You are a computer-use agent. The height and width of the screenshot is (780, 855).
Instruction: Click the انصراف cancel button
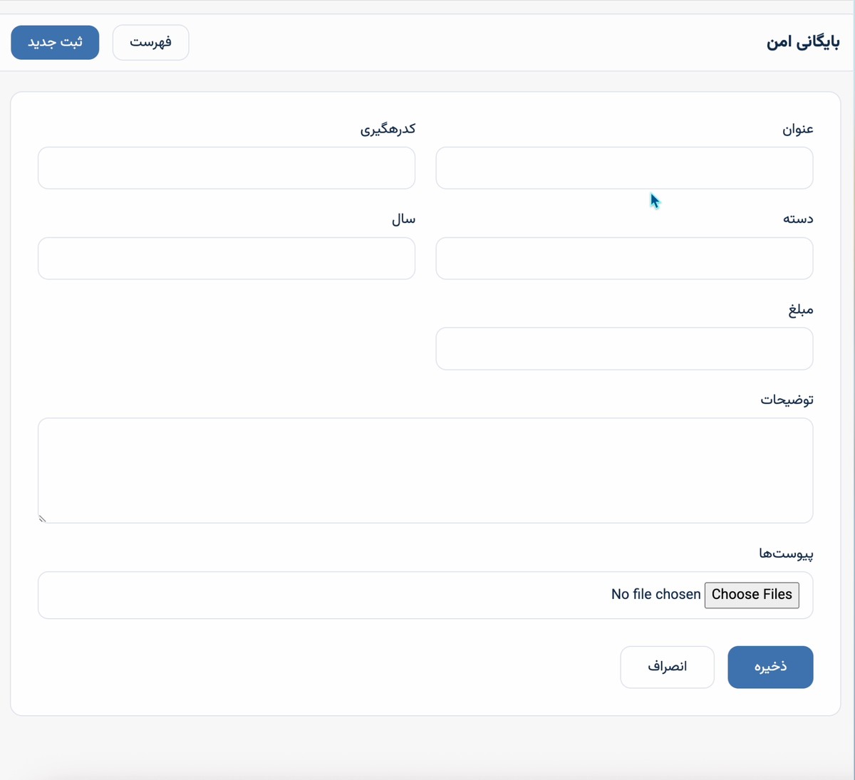coord(667,667)
